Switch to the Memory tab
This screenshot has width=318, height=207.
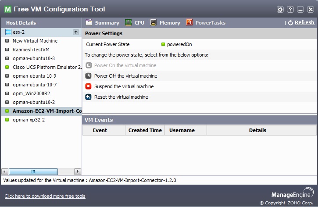(x=170, y=23)
